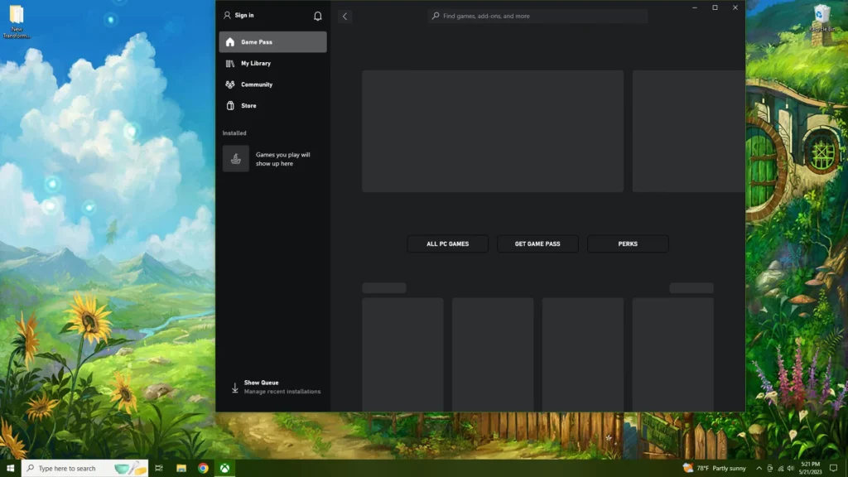Image resolution: width=848 pixels, height=477 pixels.
Task: Launch Chrome from the taskbar
Action: tap(204, 469)
